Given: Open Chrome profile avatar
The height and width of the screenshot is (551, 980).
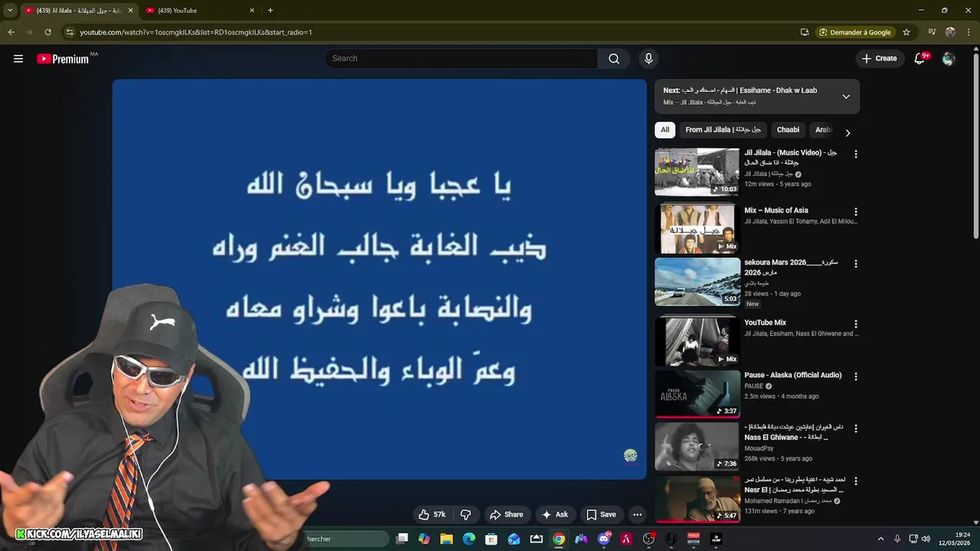Looking at the screenshot, I should [x=950, y=32].
